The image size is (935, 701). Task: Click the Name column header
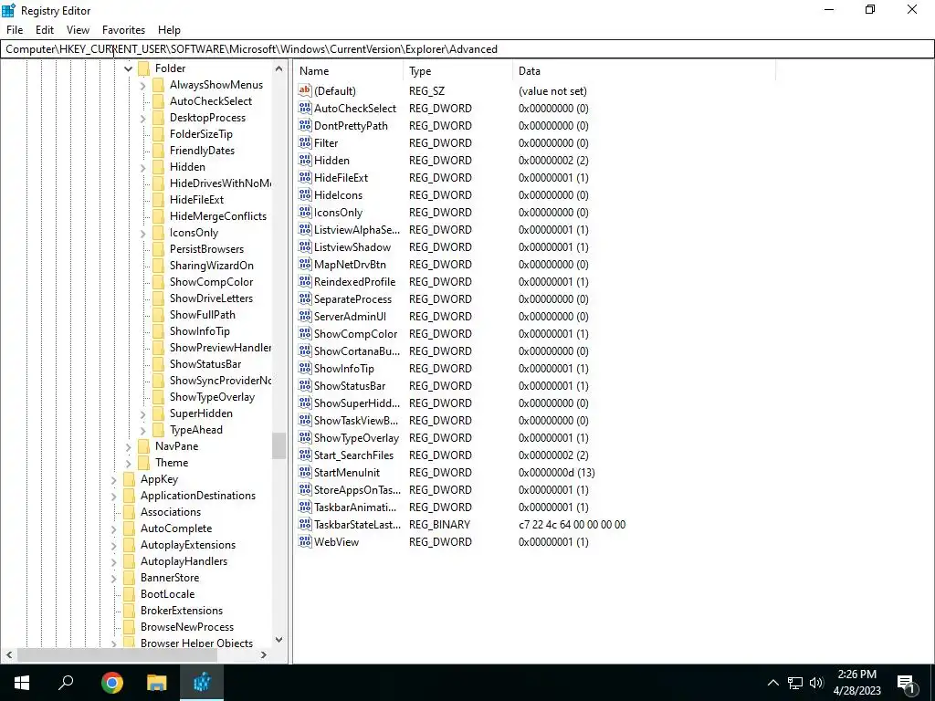349,71
